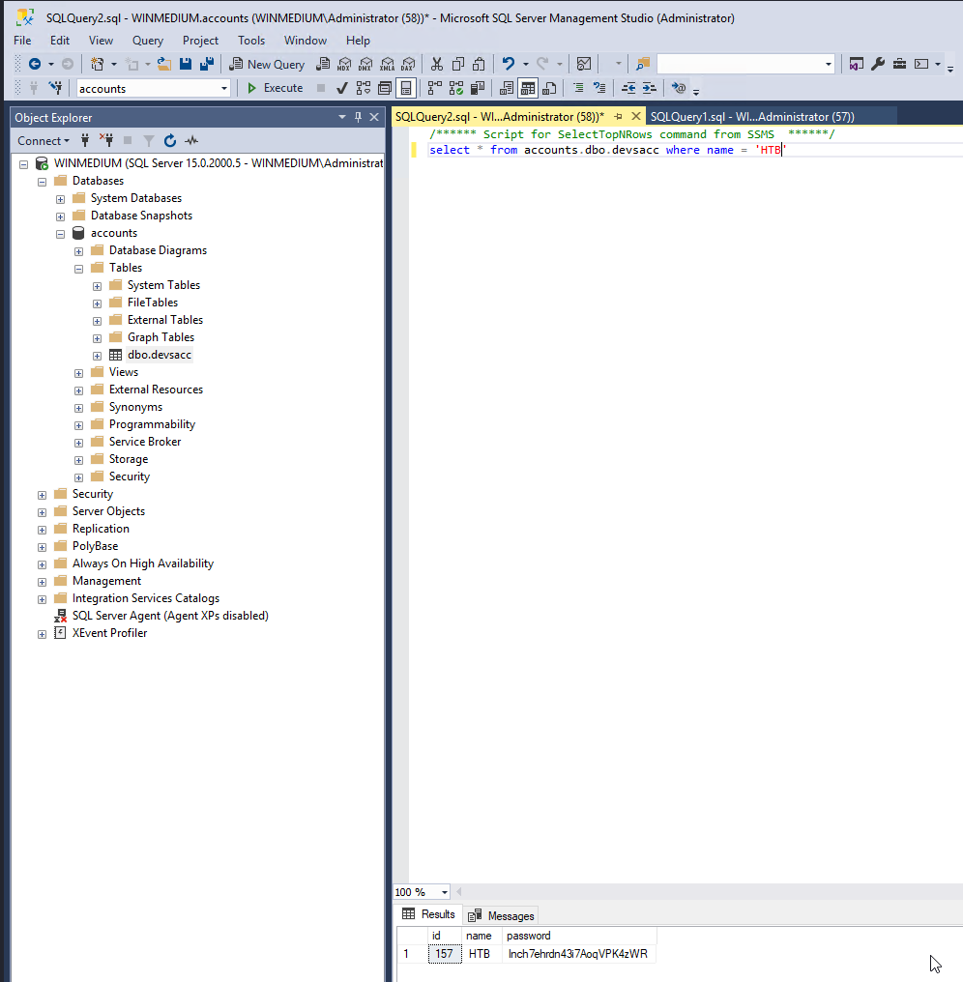963x982 pixels.
Task: Toggle Results to Grid mode
Action: coord(528,88)
